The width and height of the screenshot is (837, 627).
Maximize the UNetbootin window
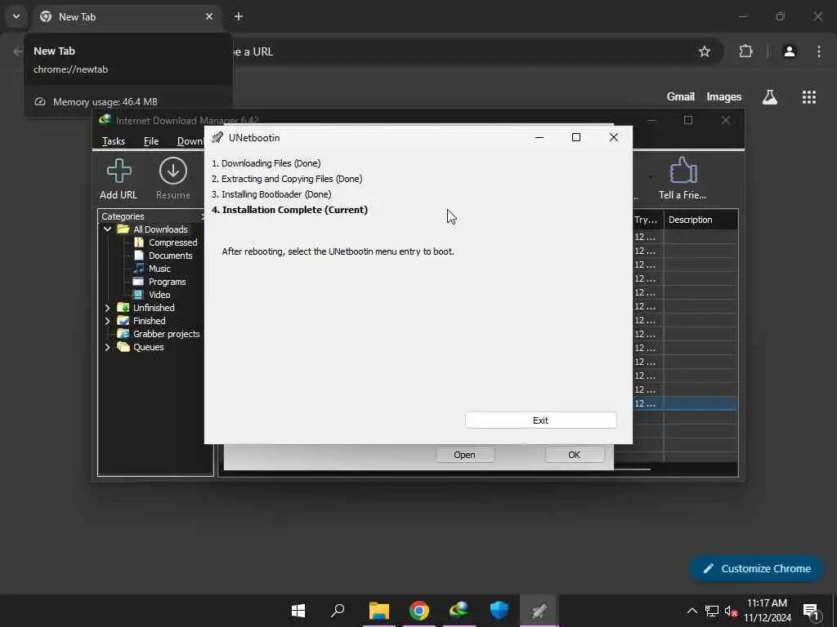point(576,137)
